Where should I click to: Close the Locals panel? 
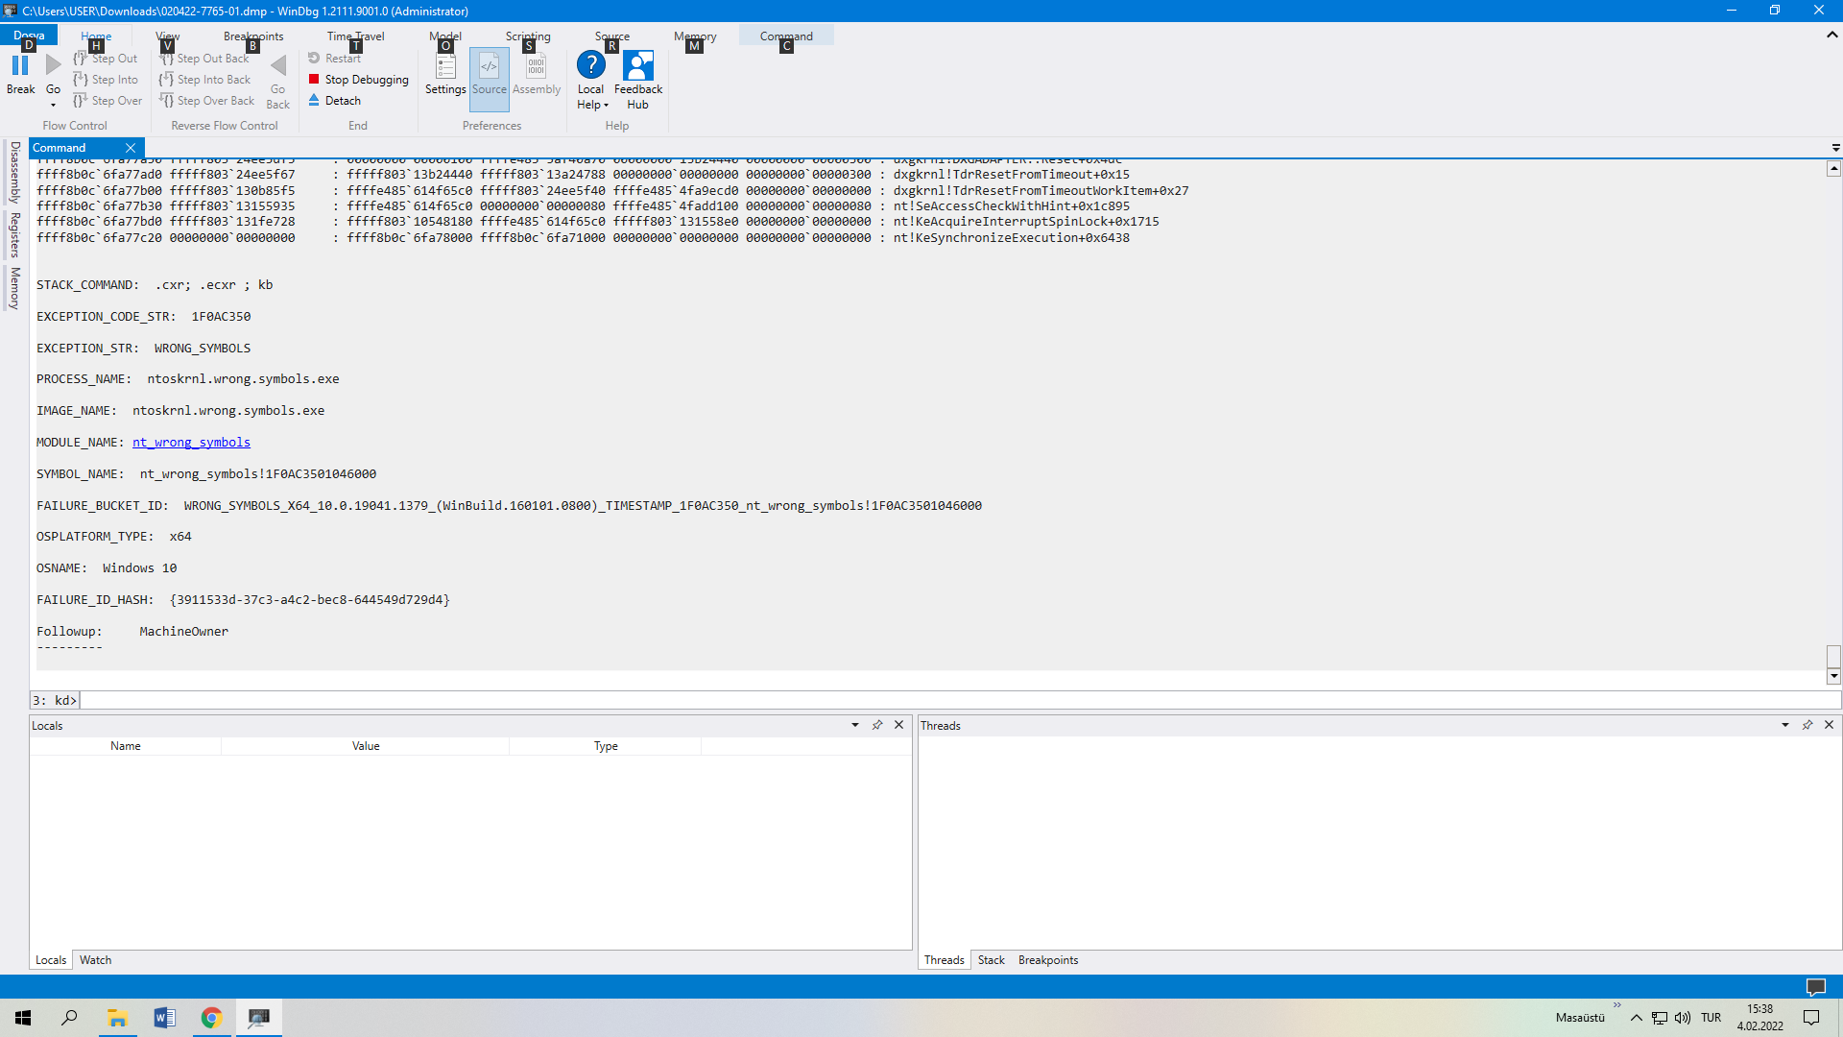[898, 725]
